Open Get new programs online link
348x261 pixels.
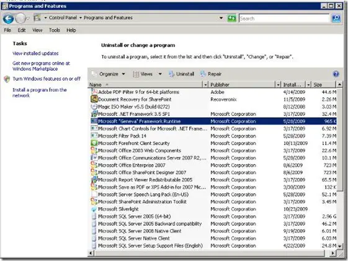[x=41, y=66]
